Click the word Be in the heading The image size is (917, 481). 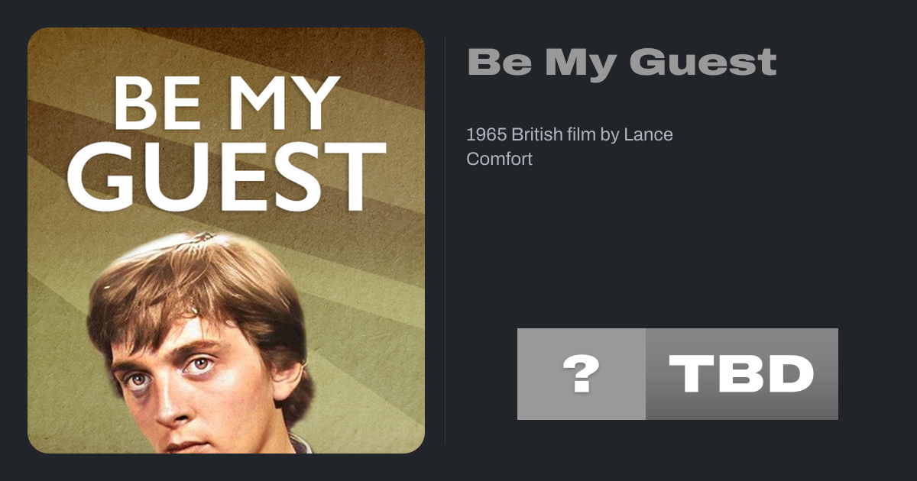[500, 62]
